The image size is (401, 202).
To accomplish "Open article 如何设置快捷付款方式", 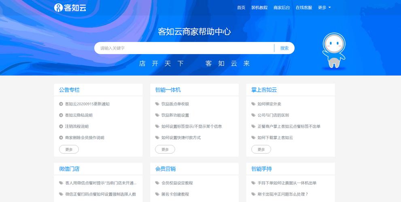I will pos(181,138).
